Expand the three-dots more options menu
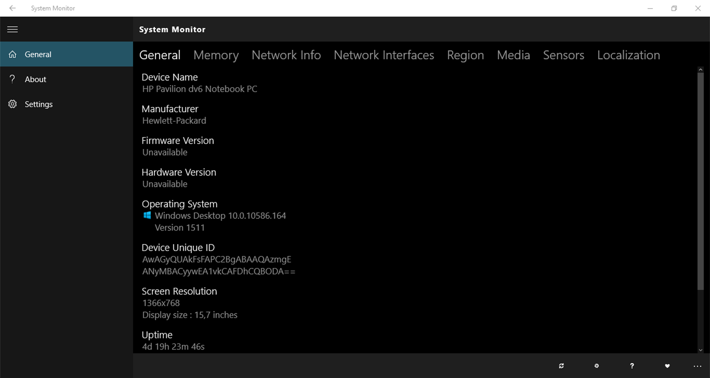This screenshot has height=378, width=710. pyautogui.click(x=697, y=366)
